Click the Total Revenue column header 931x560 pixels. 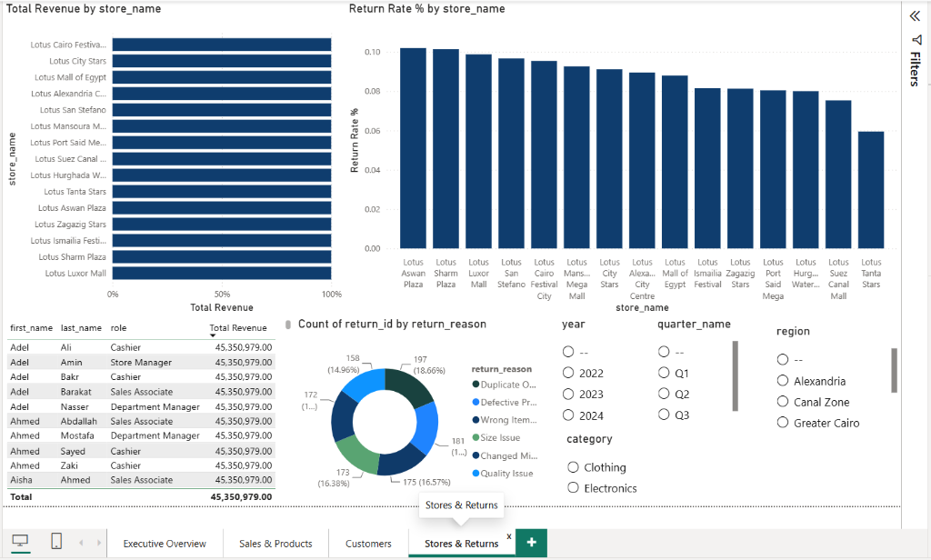point(238,328)
